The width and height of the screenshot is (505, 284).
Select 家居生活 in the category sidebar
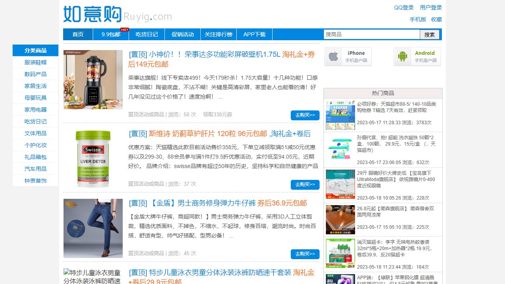click(x=36, y=86)
